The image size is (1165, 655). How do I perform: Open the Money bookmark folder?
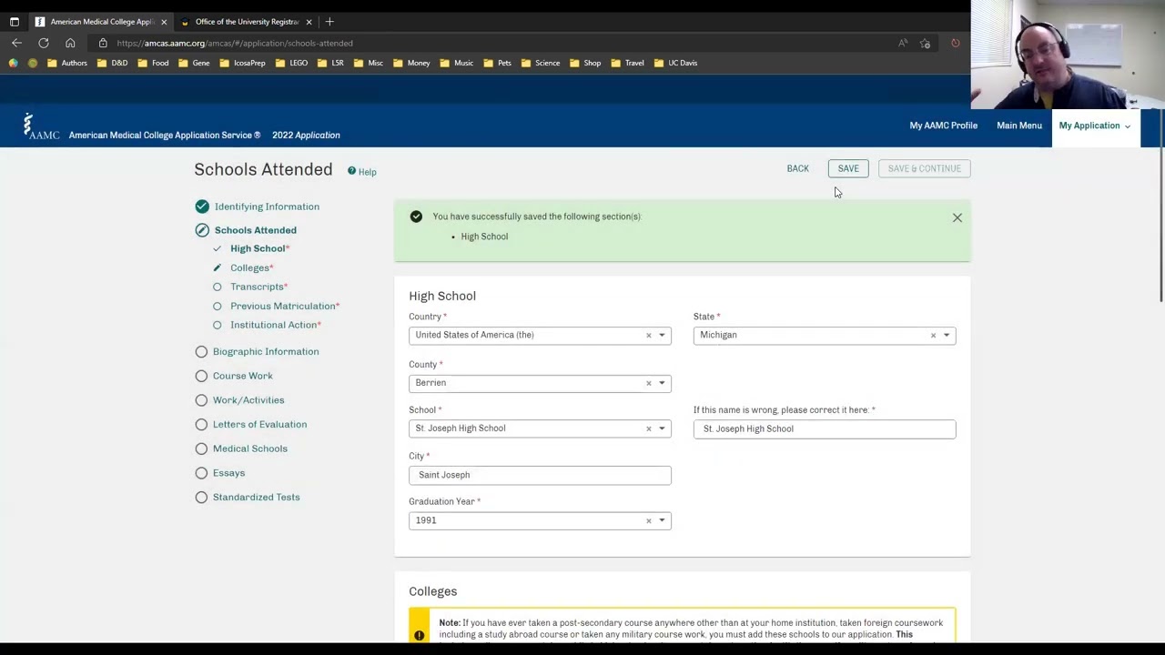point(411,63)
